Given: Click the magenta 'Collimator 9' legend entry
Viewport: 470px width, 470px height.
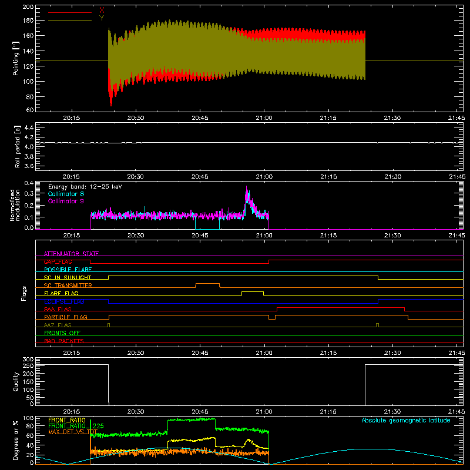Looking at the screenshot, I should pyautogui.click(x=66, y=201).
